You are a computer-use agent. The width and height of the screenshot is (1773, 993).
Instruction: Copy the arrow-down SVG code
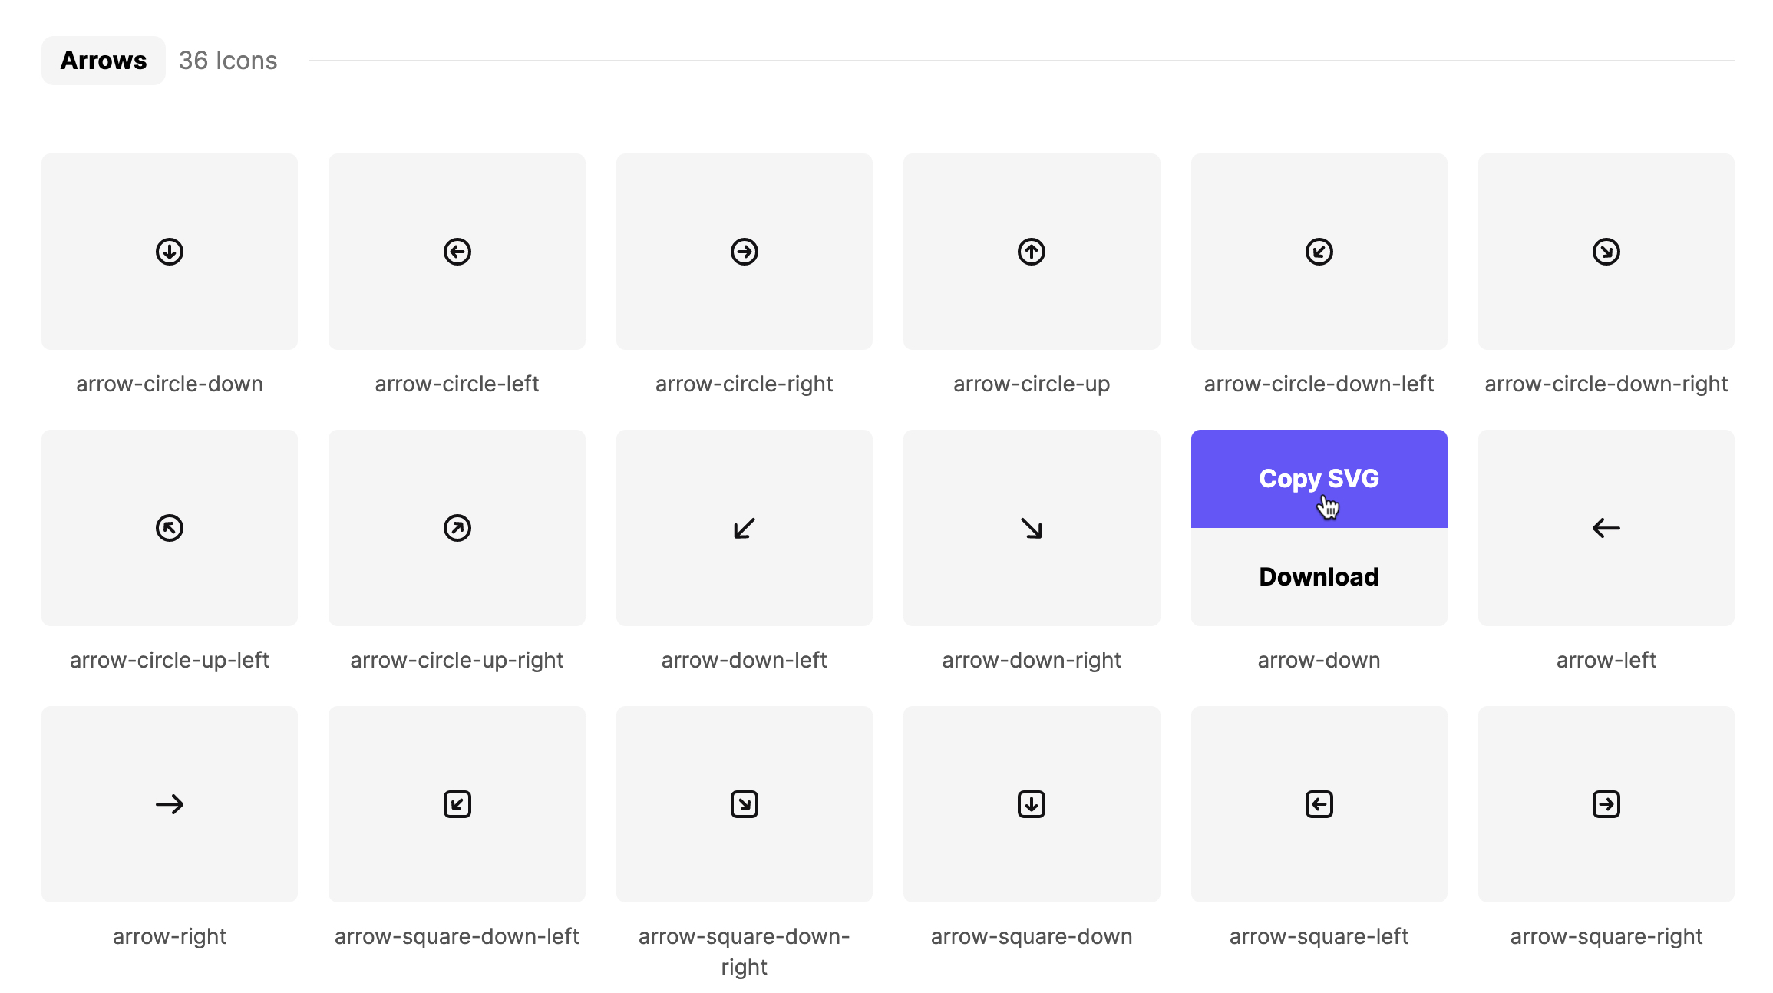[x=1319, y=478]
